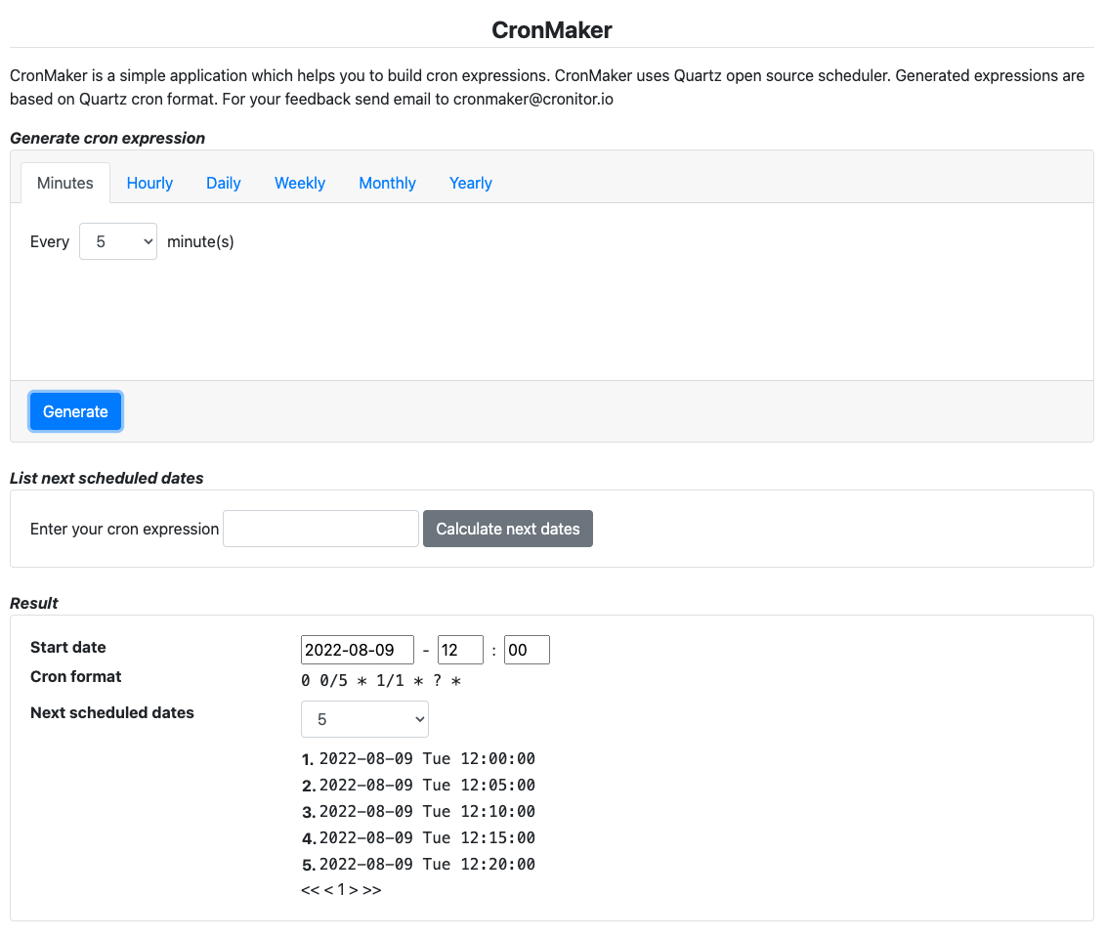
Task: Click scheduled date 2022-08-09 Tue 12:05:00
Action: click(x=427, y=785)
